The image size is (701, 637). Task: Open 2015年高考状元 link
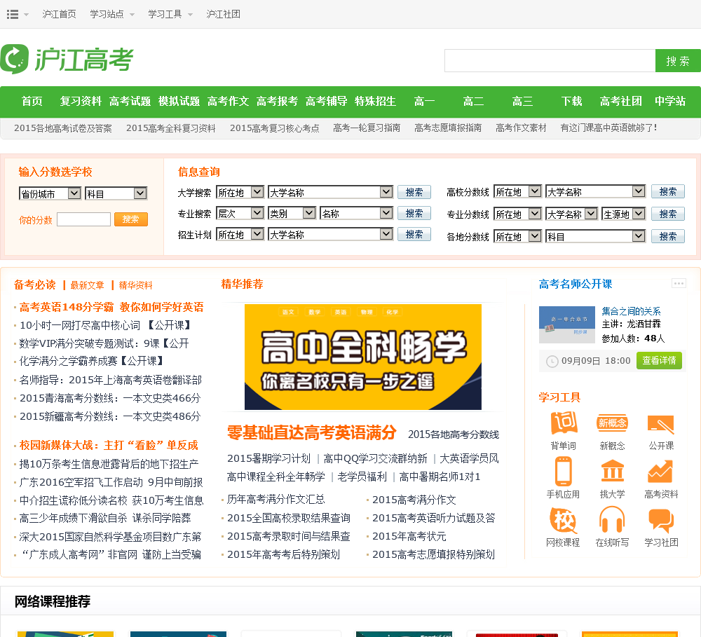(409, 536)
